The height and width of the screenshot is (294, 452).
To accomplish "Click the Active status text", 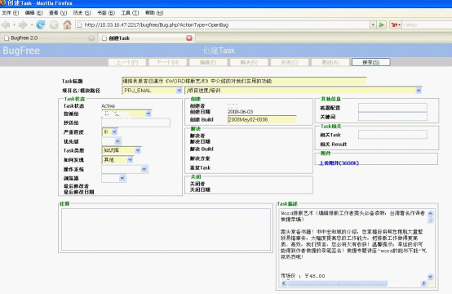I will click(108, 106).
